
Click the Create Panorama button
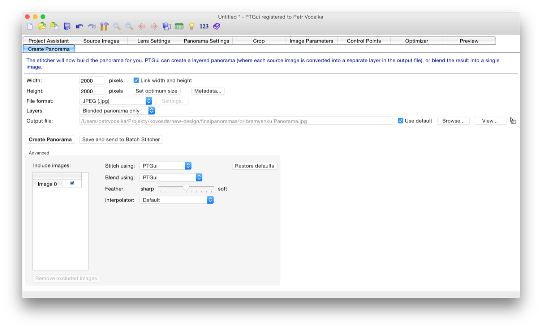click(50, 139)
